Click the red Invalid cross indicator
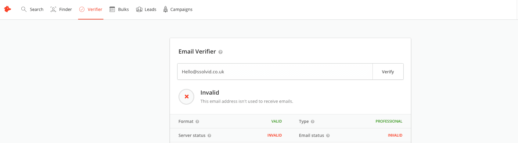 click(186, 97)
